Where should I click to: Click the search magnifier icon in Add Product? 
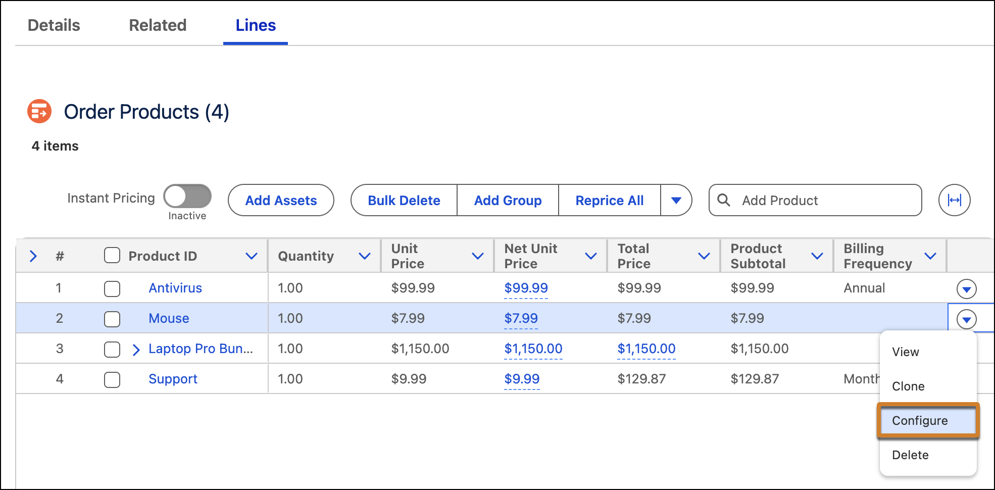click(x=724, y=200)
